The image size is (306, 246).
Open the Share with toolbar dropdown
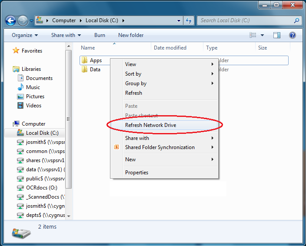66,35
